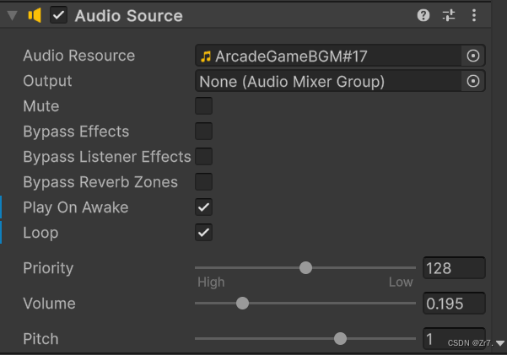Open the component presets icon
This screenshot has width=507, height=355.
tap(448, 15)
